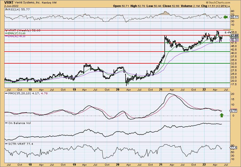
Task: Click the 32.5 price axis label
Action: tap(234, 64)
